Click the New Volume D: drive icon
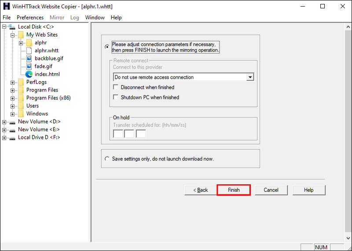352x251 pixels. tap(12, 123)
